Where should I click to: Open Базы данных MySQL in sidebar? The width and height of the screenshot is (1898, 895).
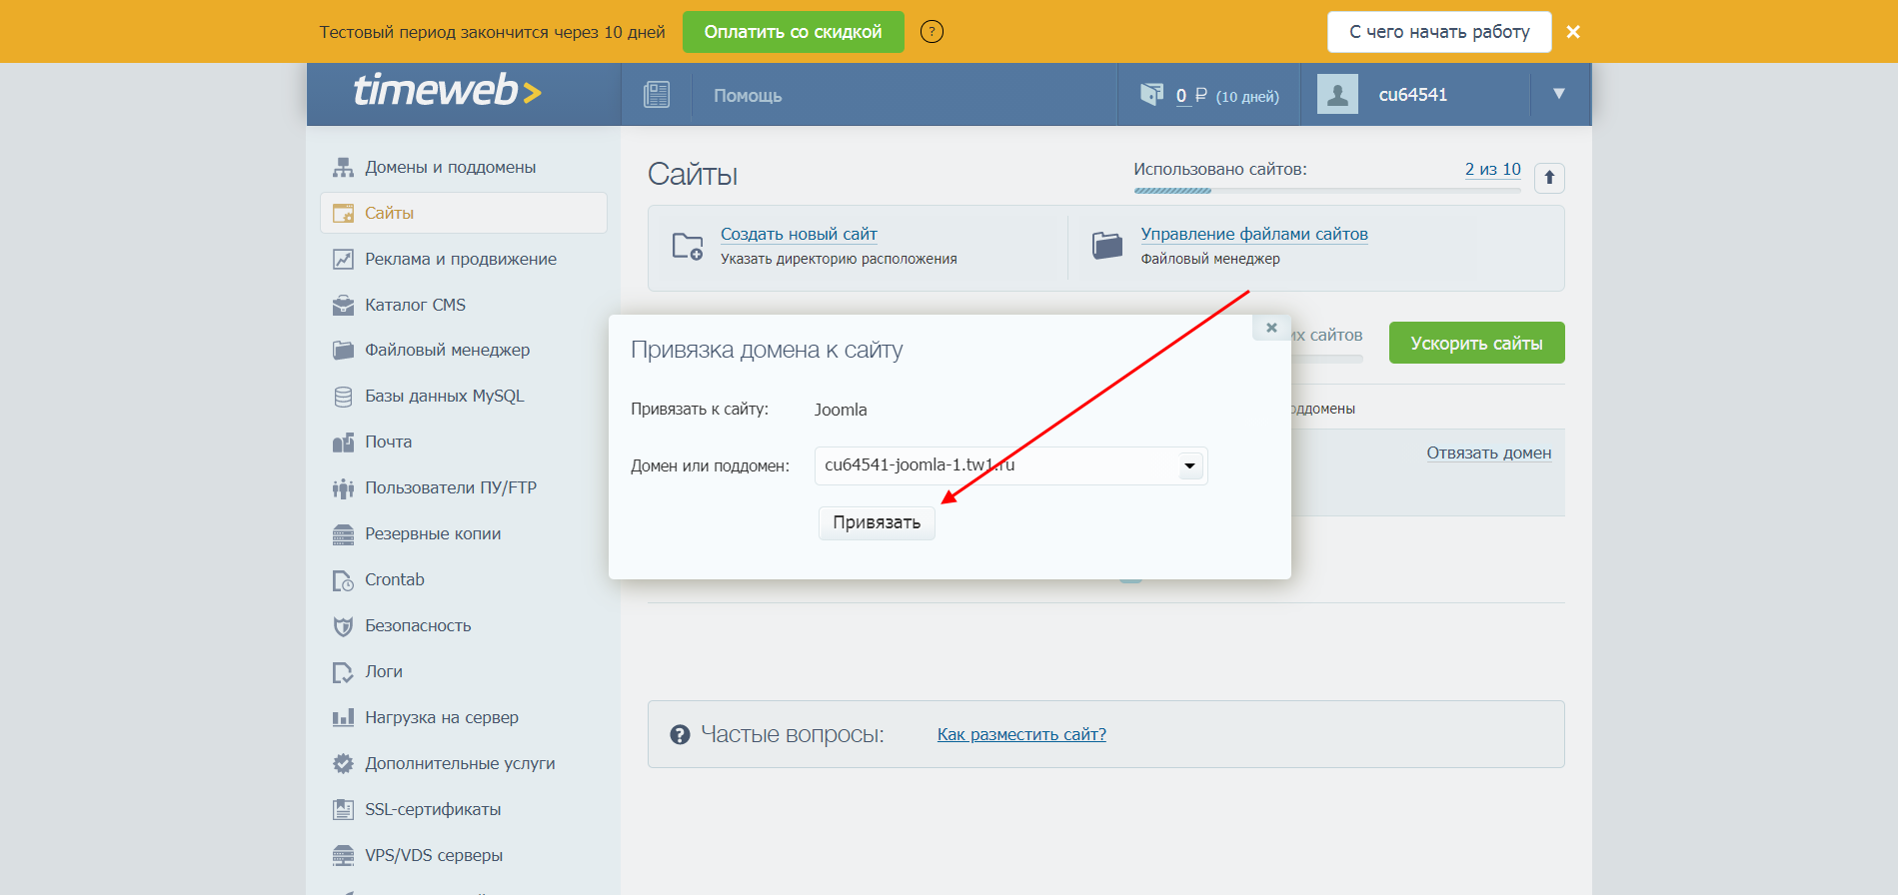444,397
